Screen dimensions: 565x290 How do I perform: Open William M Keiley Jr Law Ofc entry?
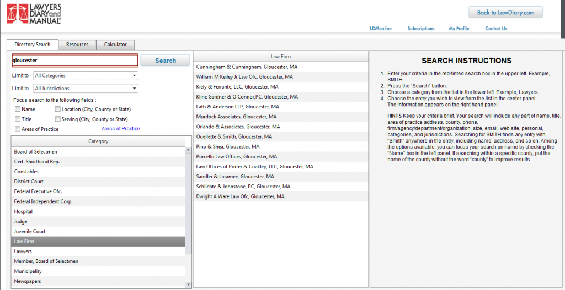point(281,77)
